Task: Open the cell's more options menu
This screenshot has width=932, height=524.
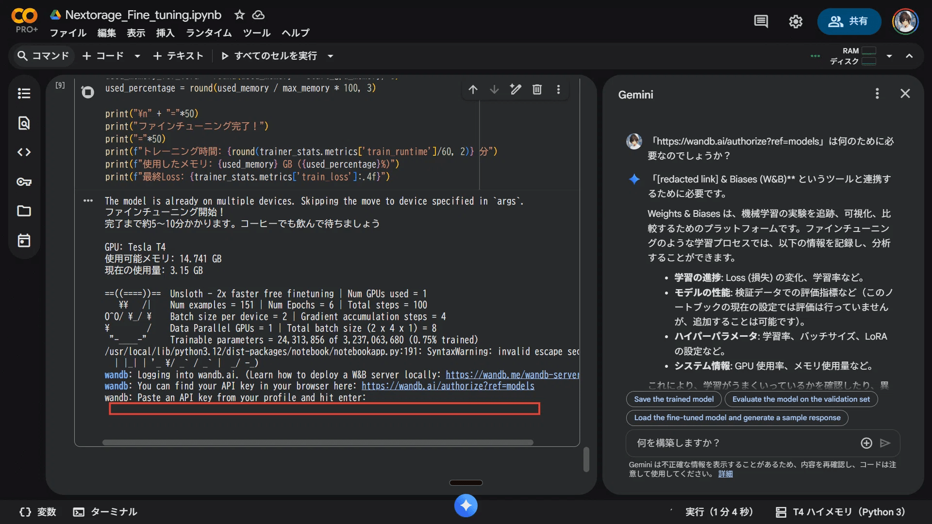Action: pos(558,89)
